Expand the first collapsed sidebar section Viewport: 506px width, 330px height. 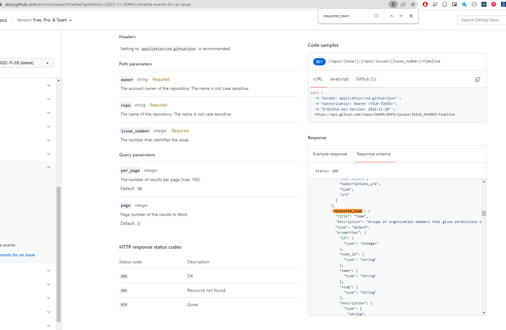48,85
